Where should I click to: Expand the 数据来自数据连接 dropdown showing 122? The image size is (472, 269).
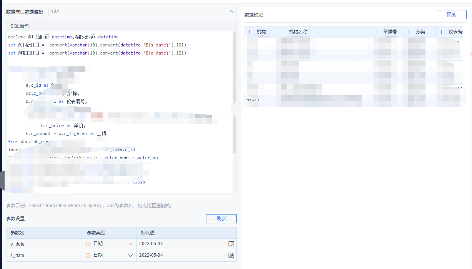pyautogui.click(x=143, y=12)
